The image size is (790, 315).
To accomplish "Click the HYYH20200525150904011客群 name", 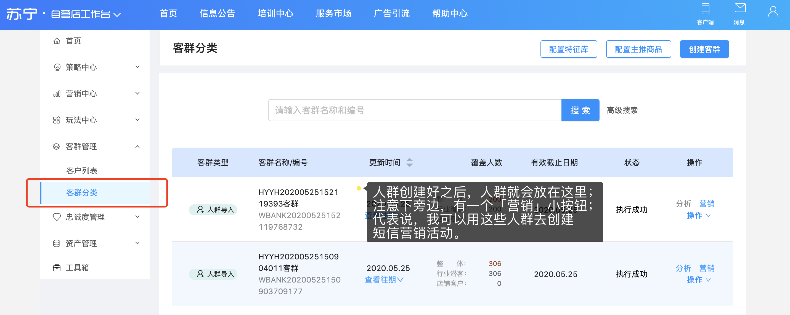I will coord(298,262).
